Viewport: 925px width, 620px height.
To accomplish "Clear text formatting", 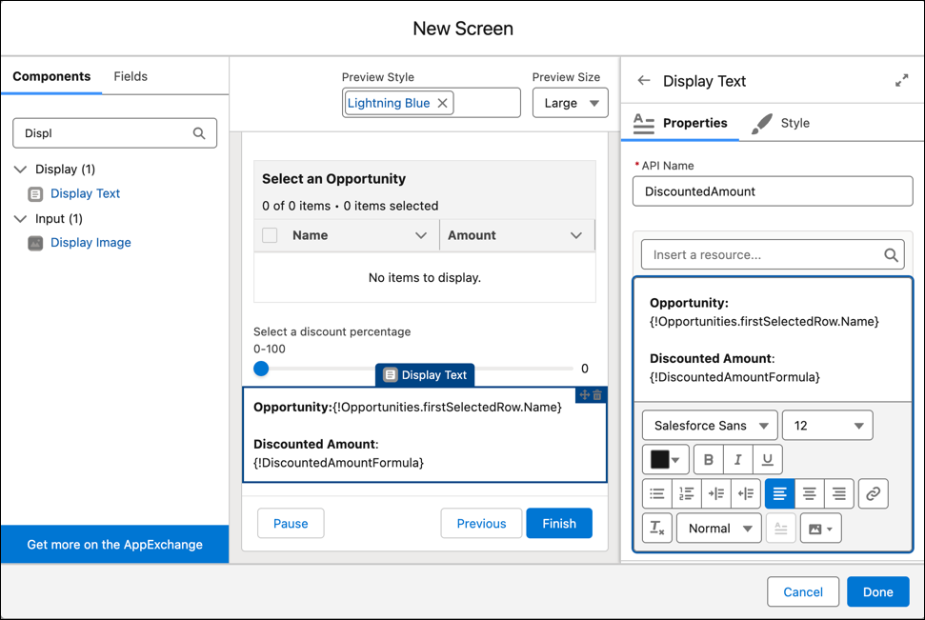I will coord(657,528).
